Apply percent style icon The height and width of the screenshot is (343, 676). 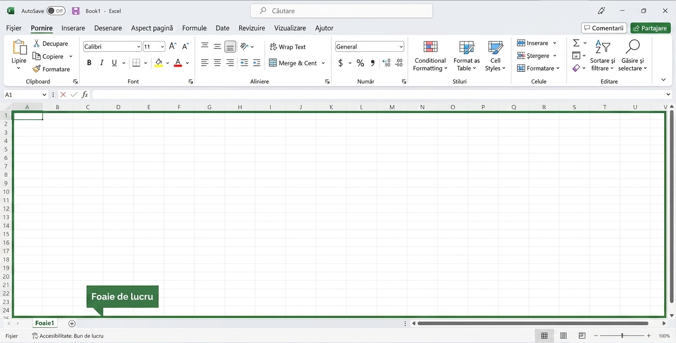[360, 63]
